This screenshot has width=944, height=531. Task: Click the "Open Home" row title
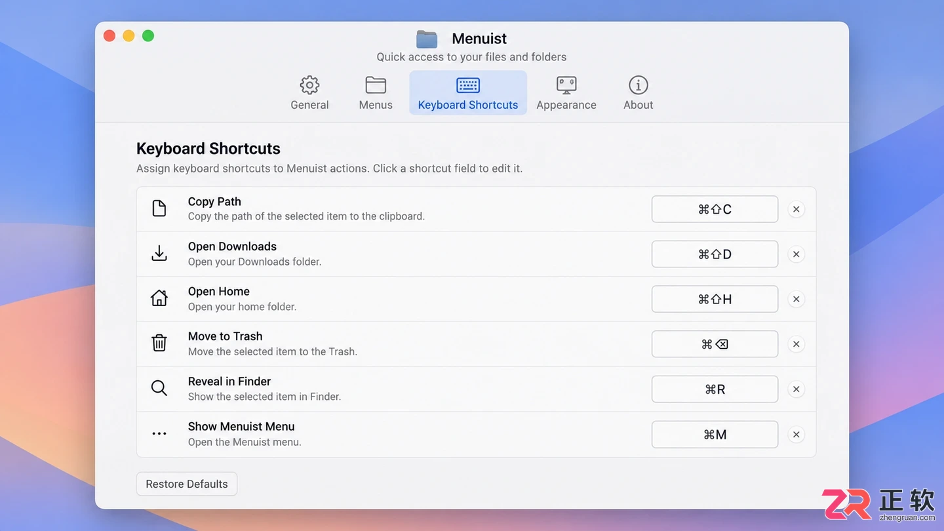point(219,291)
